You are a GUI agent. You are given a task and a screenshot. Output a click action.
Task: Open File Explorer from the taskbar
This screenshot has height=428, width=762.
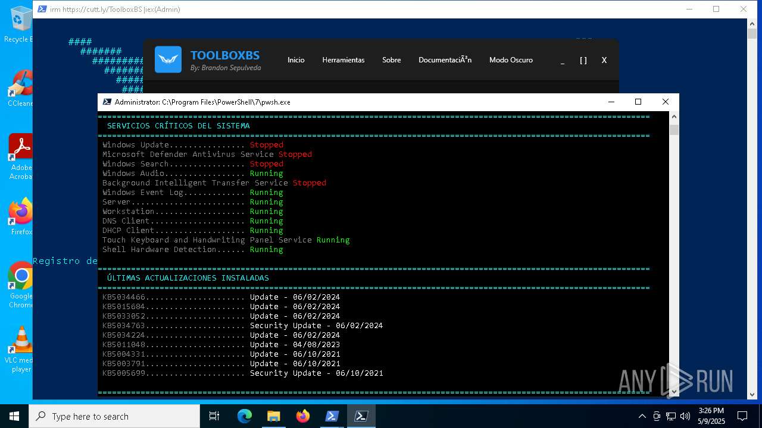click(x=273, y=416)
